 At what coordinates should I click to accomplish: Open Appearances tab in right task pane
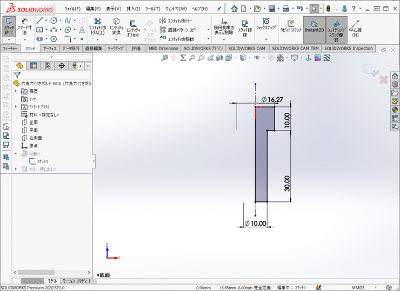pos(395,110)
